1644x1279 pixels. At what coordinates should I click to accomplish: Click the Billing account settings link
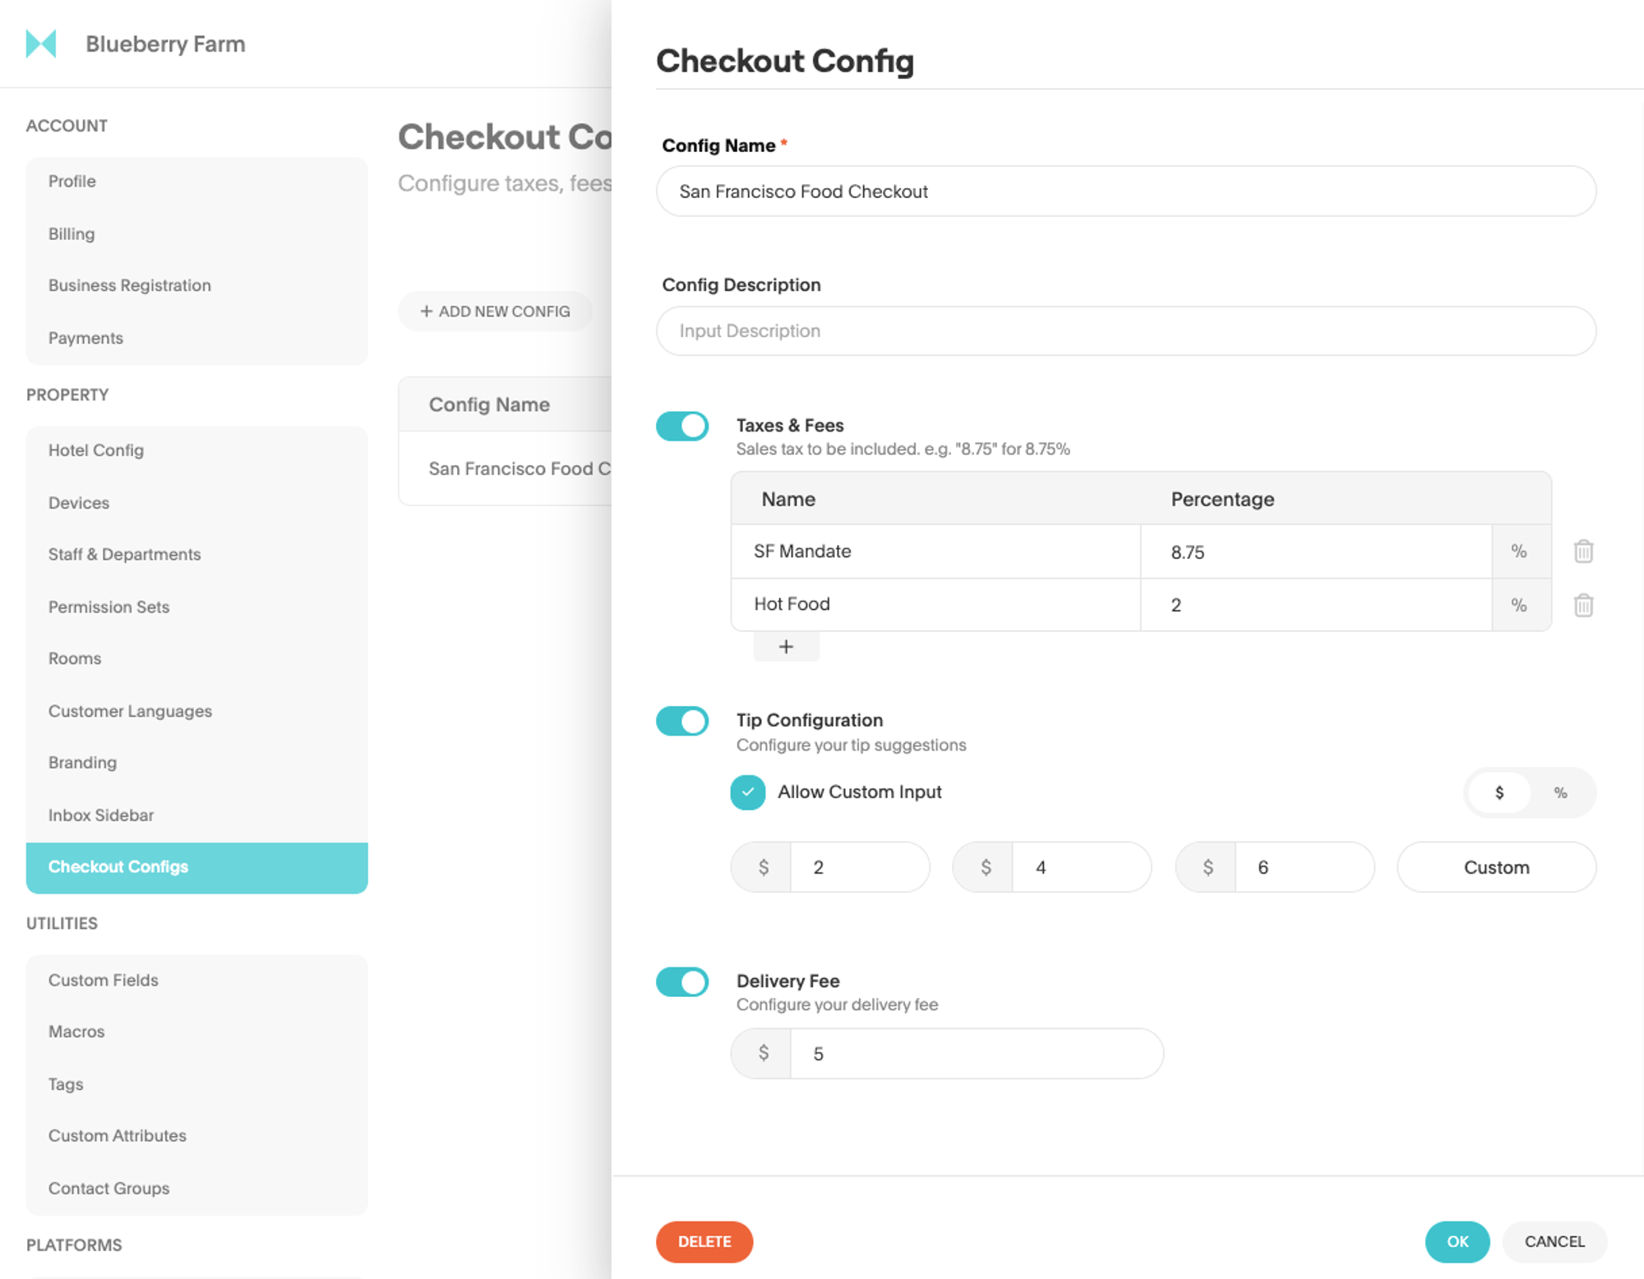click(x=72, y=233)
